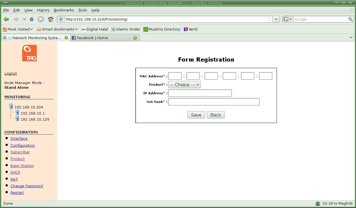The width and height of the screenshot is (356, 208).
Task: Click the search magnifier icon
Action: [350, 19]
